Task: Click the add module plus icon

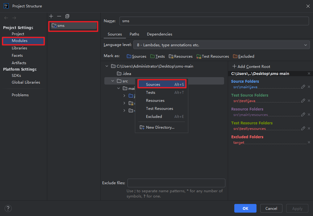Action: [x=51, y=16]
